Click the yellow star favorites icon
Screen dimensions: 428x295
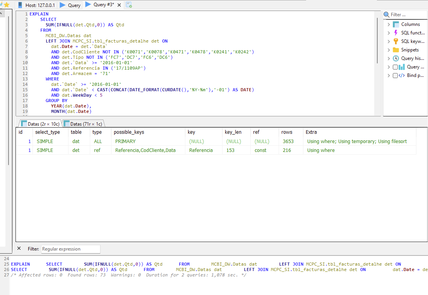coord(6,5)
